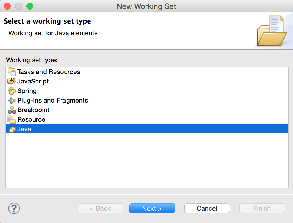
Task: Click the JavaScript working set icon
Action: (11, 81)
